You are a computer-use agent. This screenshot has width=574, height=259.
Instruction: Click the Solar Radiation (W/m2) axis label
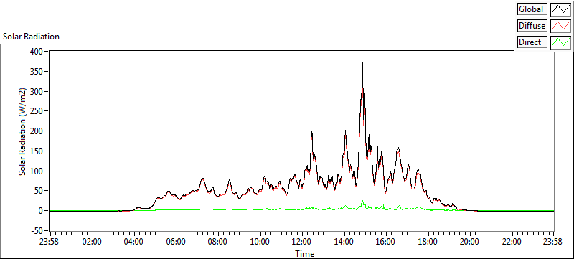point(23,131)
